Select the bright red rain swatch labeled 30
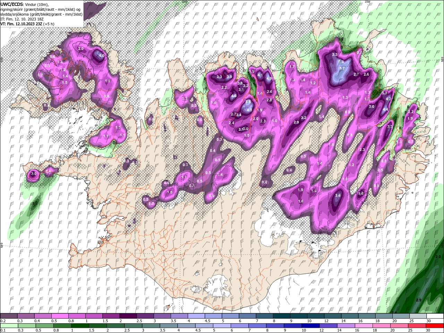444x333 pixels. (435, 326)
